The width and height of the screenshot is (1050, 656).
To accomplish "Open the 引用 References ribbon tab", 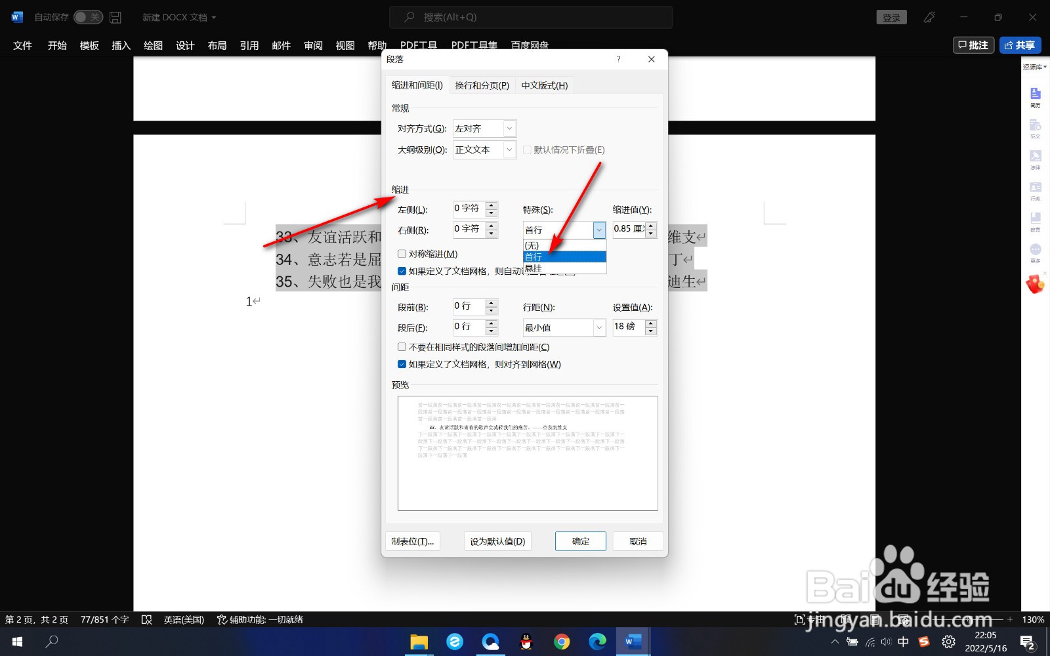I will [249, 45].
